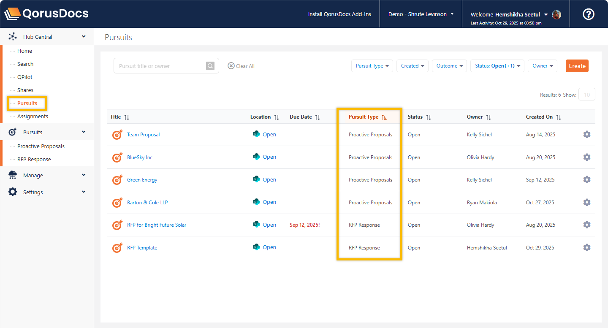Click the orange Create button
The image size is (608, 328).
577,66
